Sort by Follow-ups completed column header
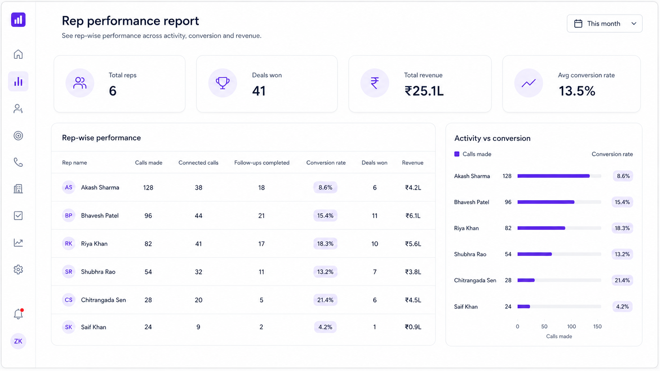The image size is (660, 371). (x=262, y=163)
